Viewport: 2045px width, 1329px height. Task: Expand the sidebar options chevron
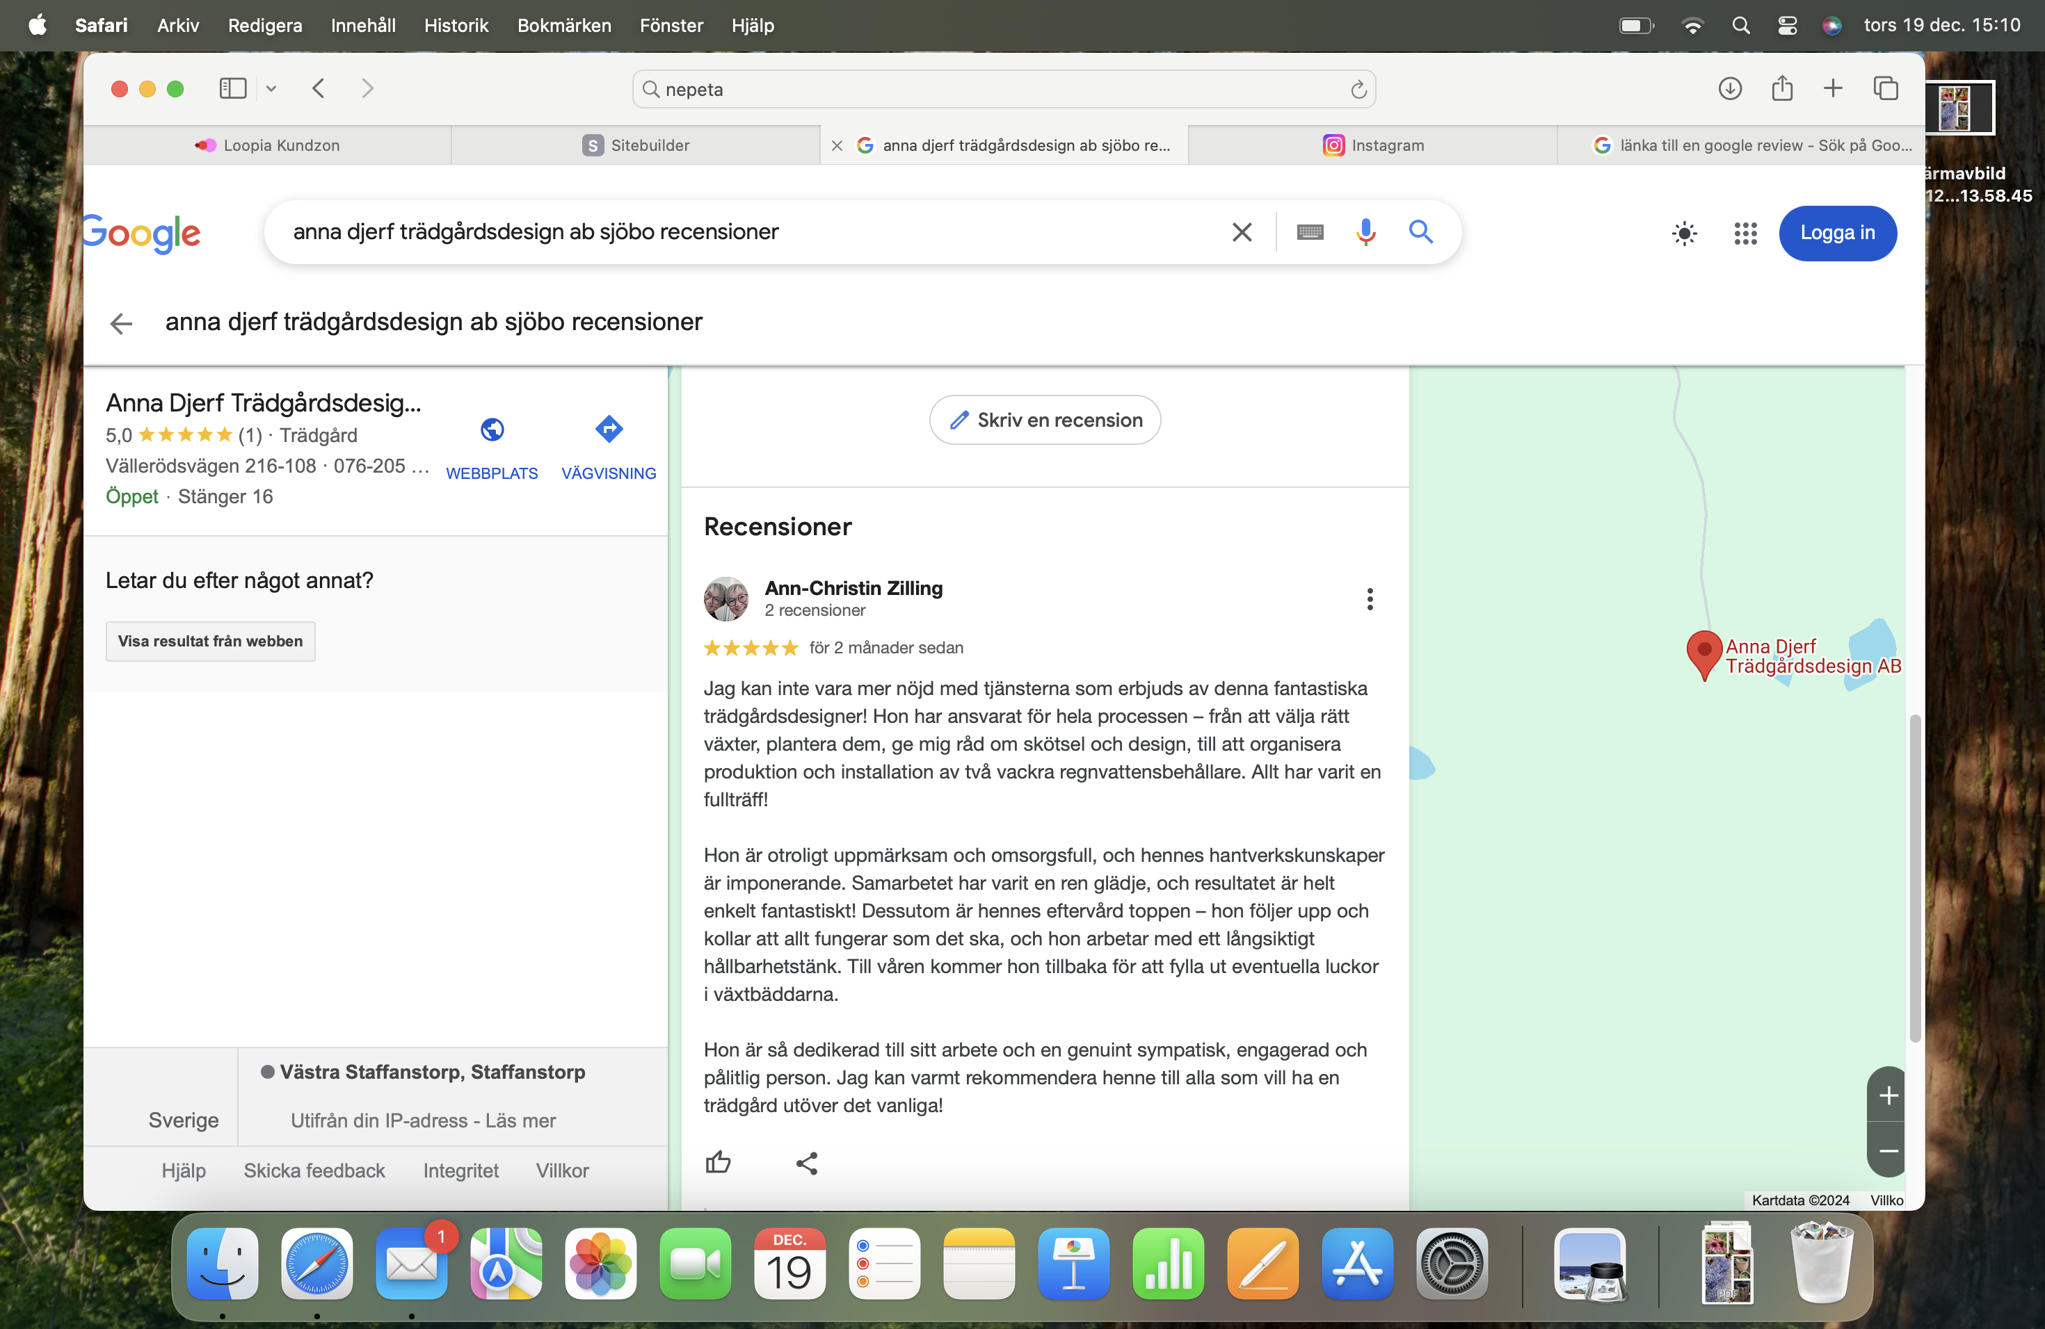271,88
